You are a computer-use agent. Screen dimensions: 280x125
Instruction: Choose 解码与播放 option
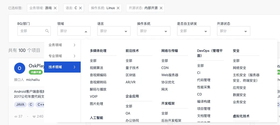coord(98,89)
